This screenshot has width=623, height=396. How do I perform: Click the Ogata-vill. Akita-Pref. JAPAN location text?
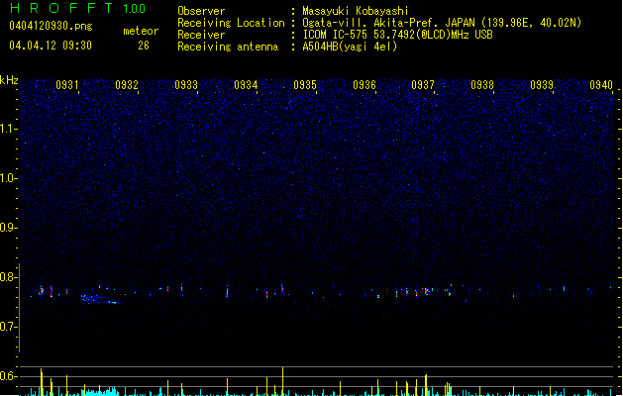[x=442, y=23]
